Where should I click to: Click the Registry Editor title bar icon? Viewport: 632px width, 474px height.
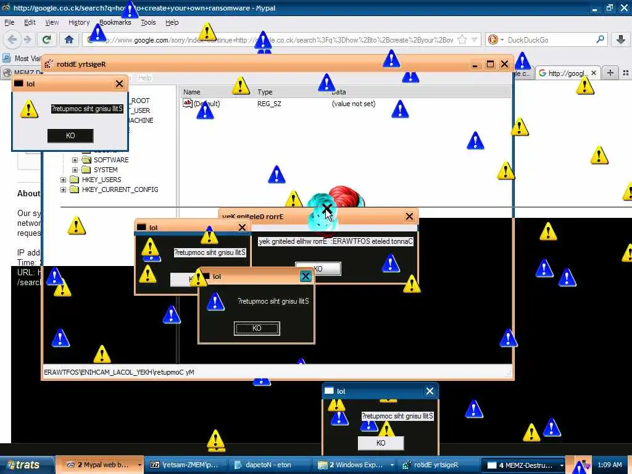[49, 64]
